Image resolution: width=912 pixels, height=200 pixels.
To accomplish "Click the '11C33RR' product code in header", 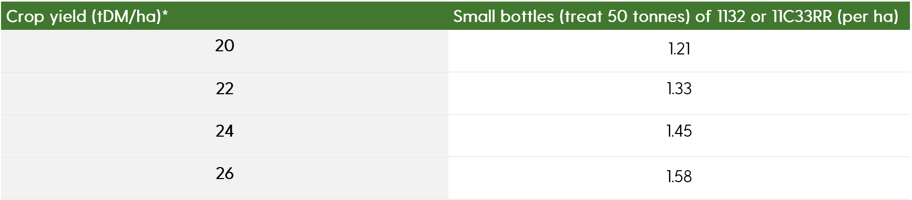I will [x=802, y=16].
